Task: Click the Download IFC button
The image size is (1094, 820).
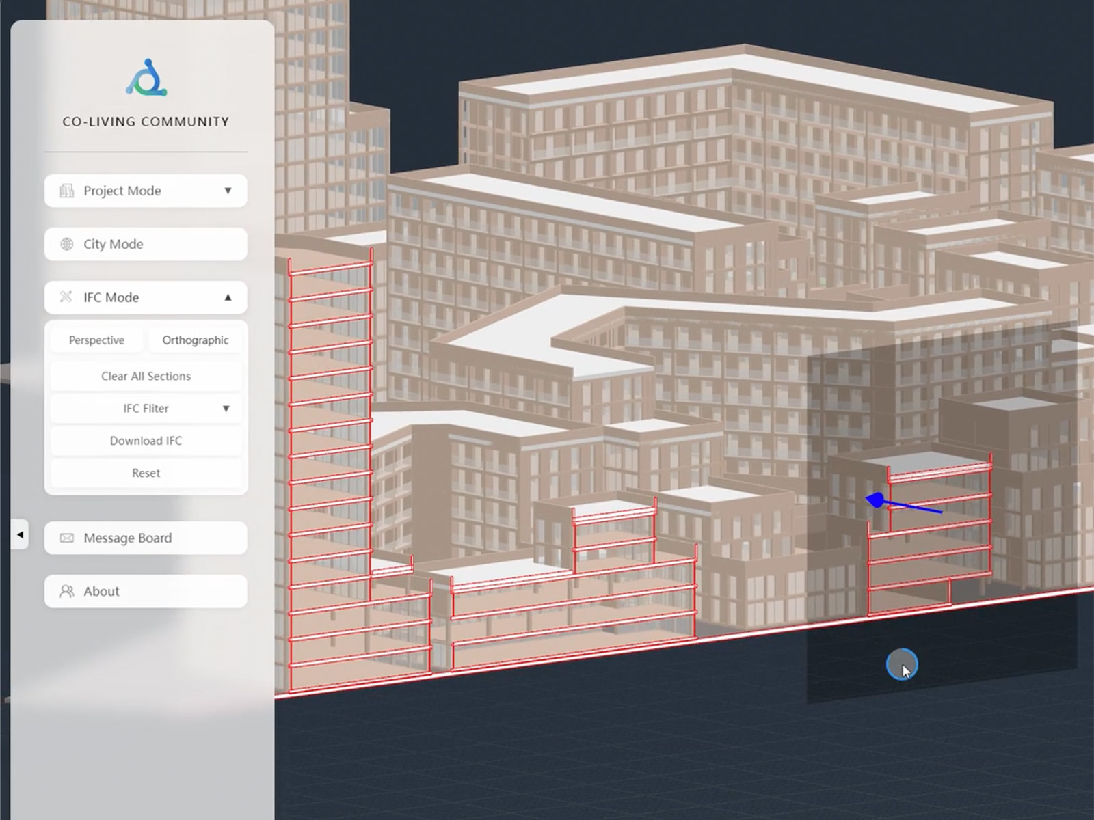Action: (x=146, y=441)
